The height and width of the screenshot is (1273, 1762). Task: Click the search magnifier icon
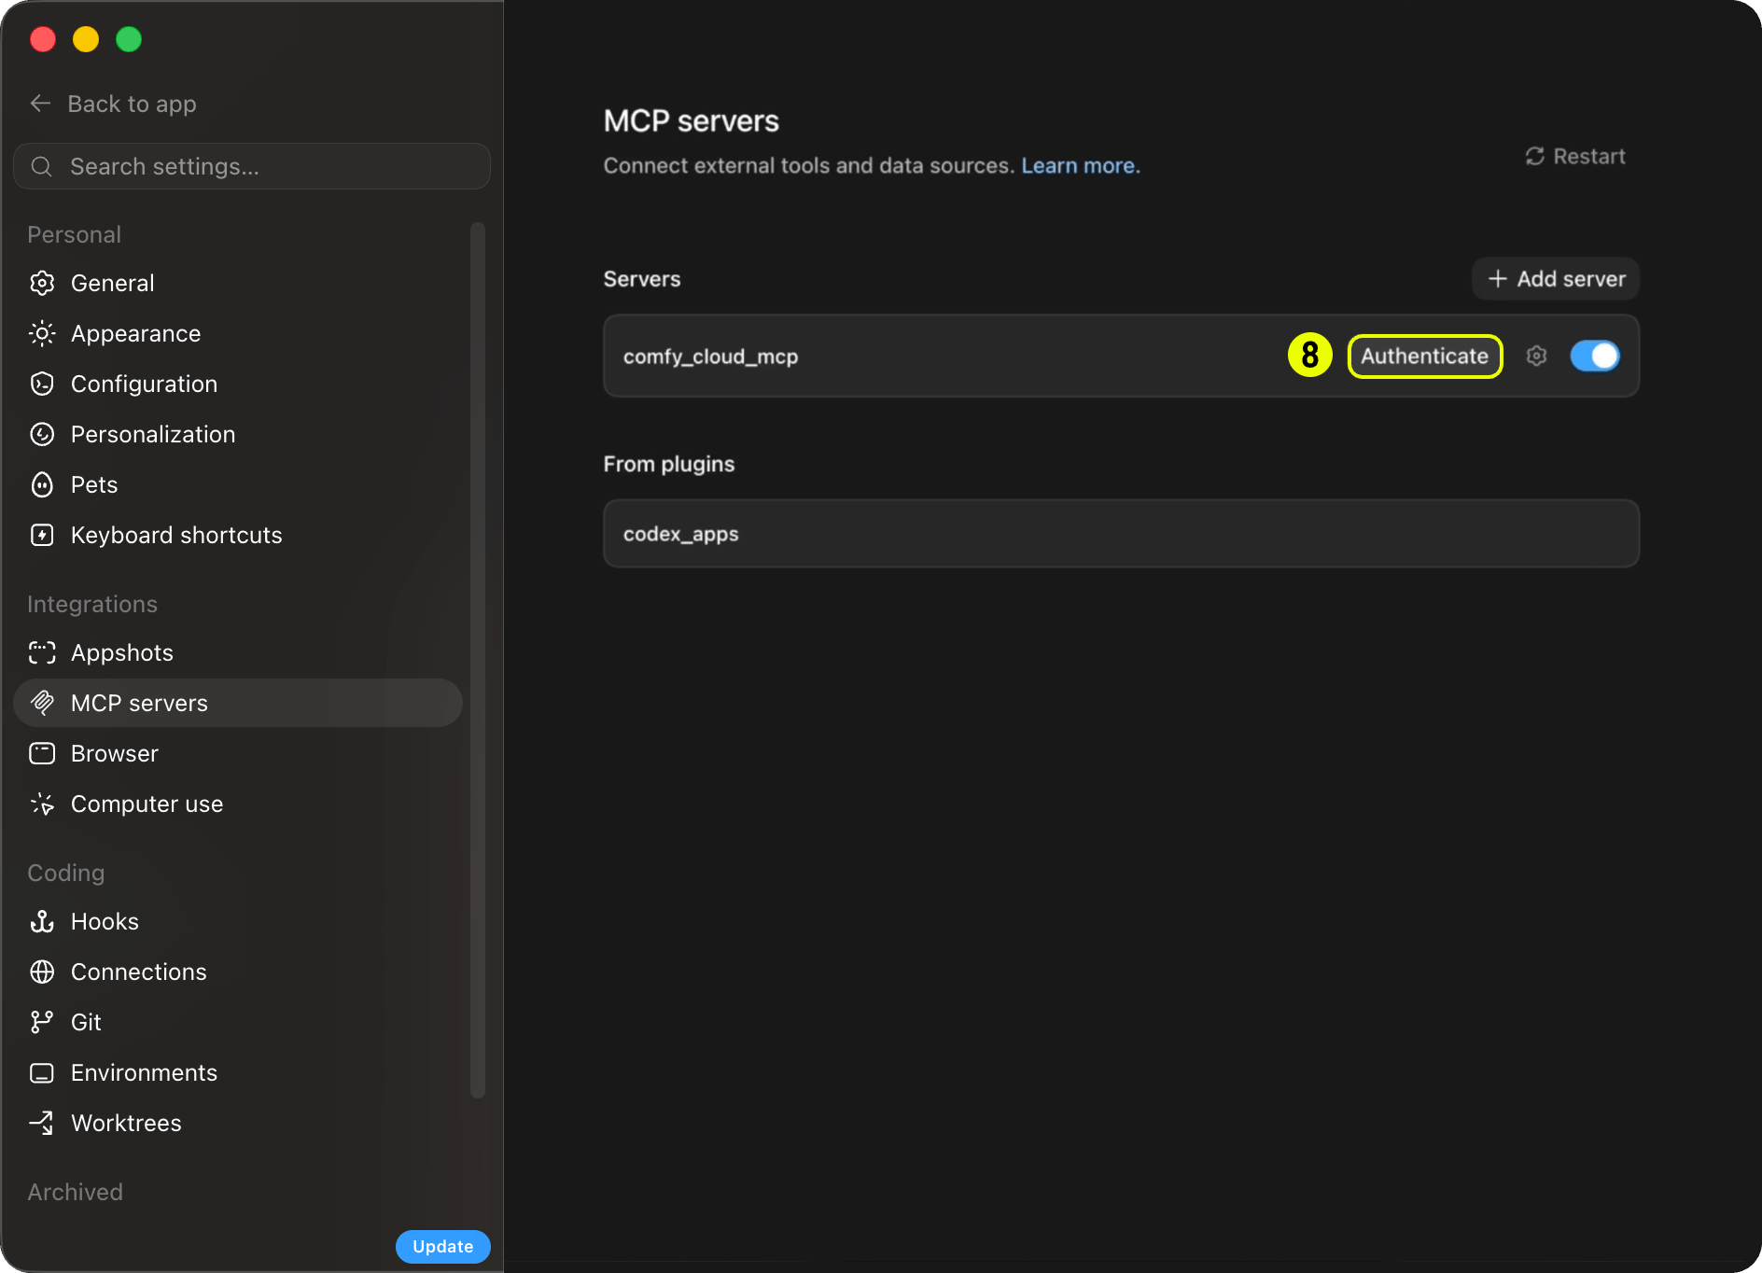(x=42, y=166)
